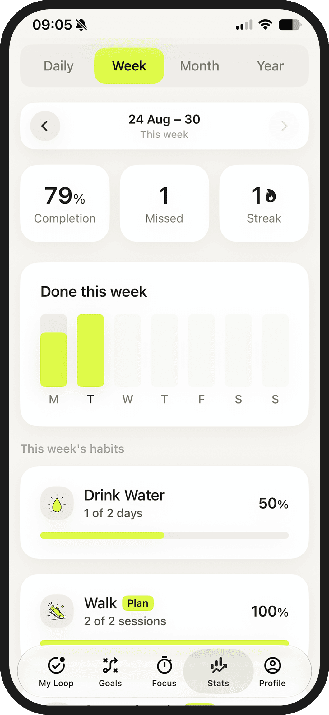329x715 pixels.
Task: Go to previous week with left chevron
Action: 45,126
